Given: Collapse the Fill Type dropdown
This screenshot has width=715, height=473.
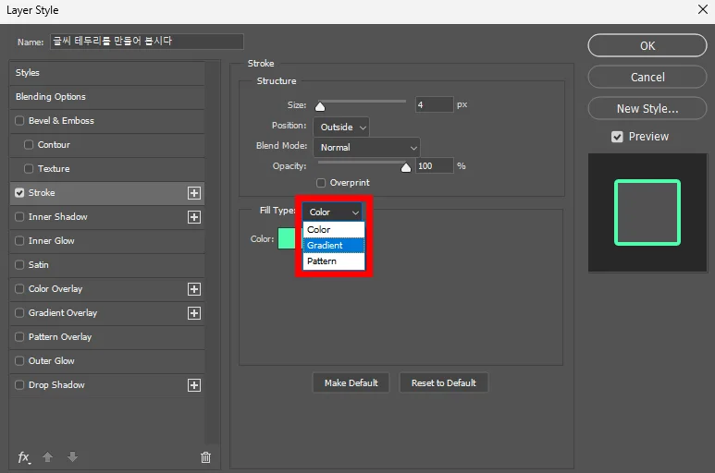Looking at the screenshot, I should (x=332, y=212).
